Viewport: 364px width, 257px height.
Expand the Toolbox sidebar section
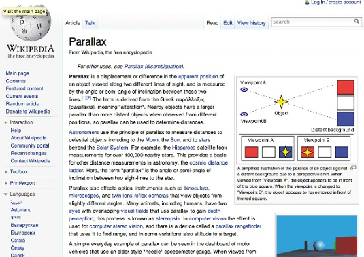pyautogui.click(x=6, y=172)
